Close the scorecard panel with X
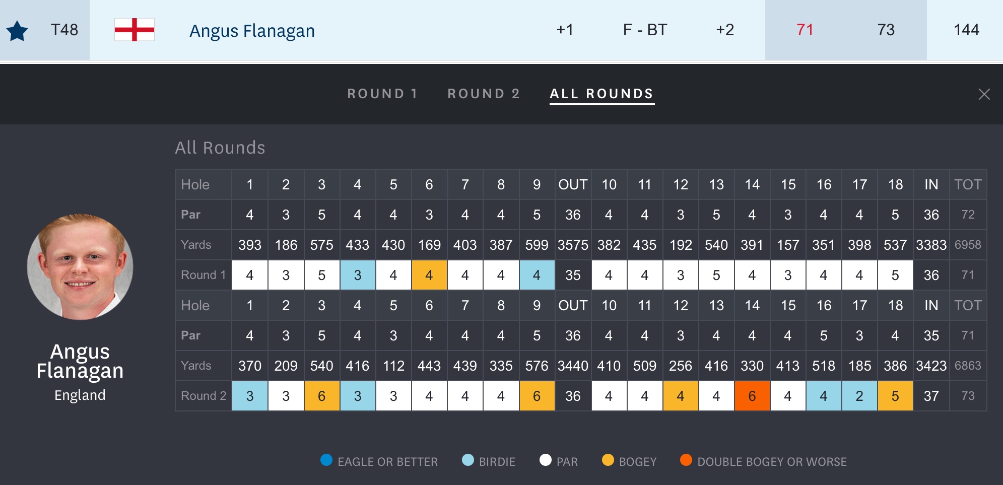This screenshot has height=485, width=1003. (984, 94)
